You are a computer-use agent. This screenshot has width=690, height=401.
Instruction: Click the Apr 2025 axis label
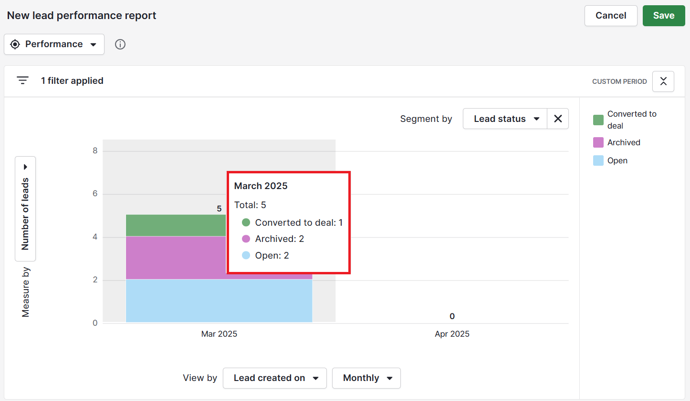click(451, 333)
